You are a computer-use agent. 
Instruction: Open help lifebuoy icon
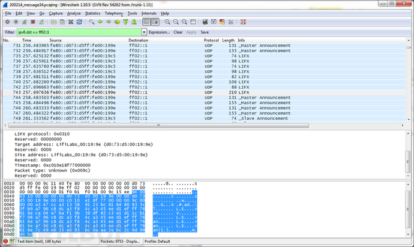(243, 22)
